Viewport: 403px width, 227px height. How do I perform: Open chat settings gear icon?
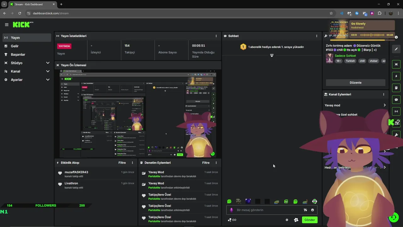point(287,220)
